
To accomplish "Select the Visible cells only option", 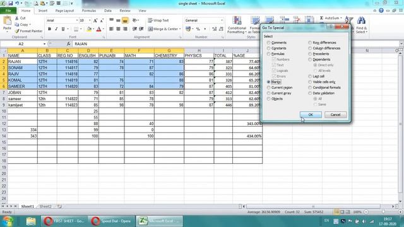I will [310, 82].
